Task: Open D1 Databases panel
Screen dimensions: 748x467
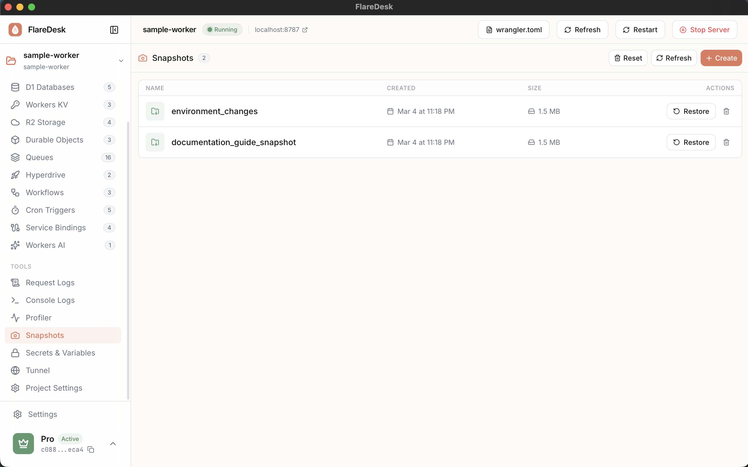Action: coord(49,87)
